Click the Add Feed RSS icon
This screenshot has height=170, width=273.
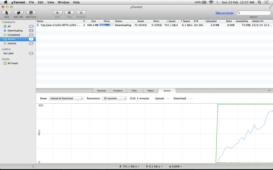coord(31,13)
